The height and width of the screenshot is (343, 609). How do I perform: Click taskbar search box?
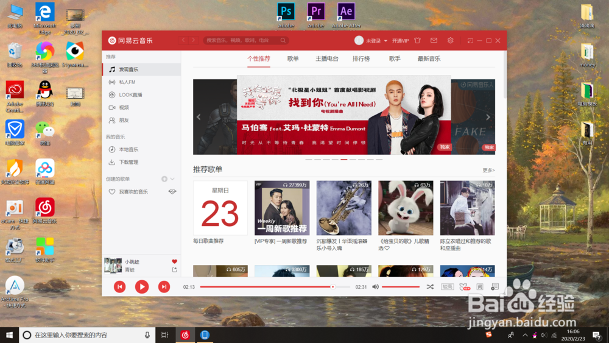[x=87, y=335]
